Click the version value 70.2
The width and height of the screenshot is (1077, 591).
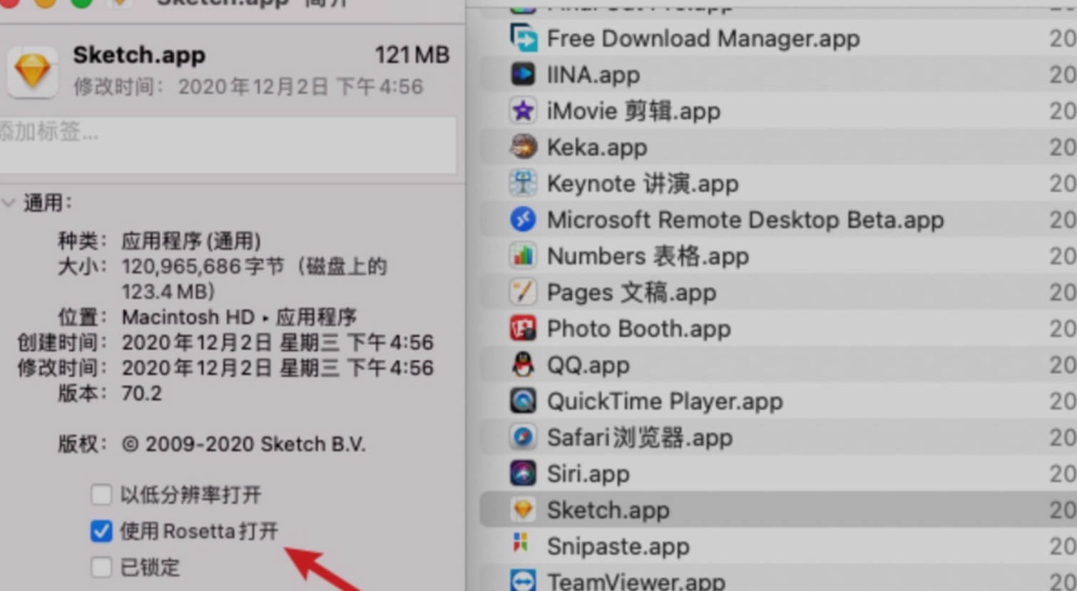pos(141,394)
